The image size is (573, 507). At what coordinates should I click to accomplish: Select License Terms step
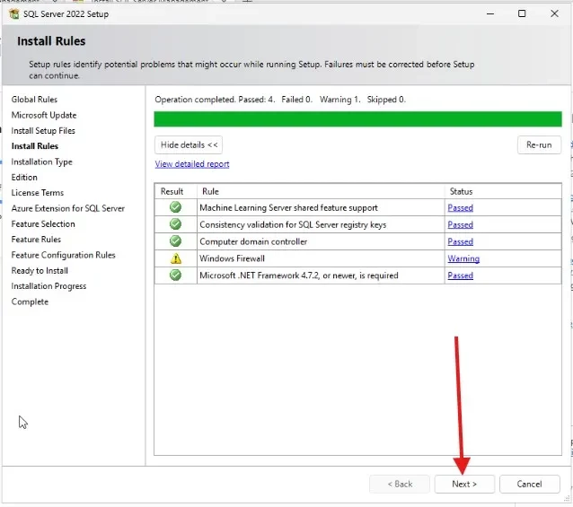tap(38, 193)
